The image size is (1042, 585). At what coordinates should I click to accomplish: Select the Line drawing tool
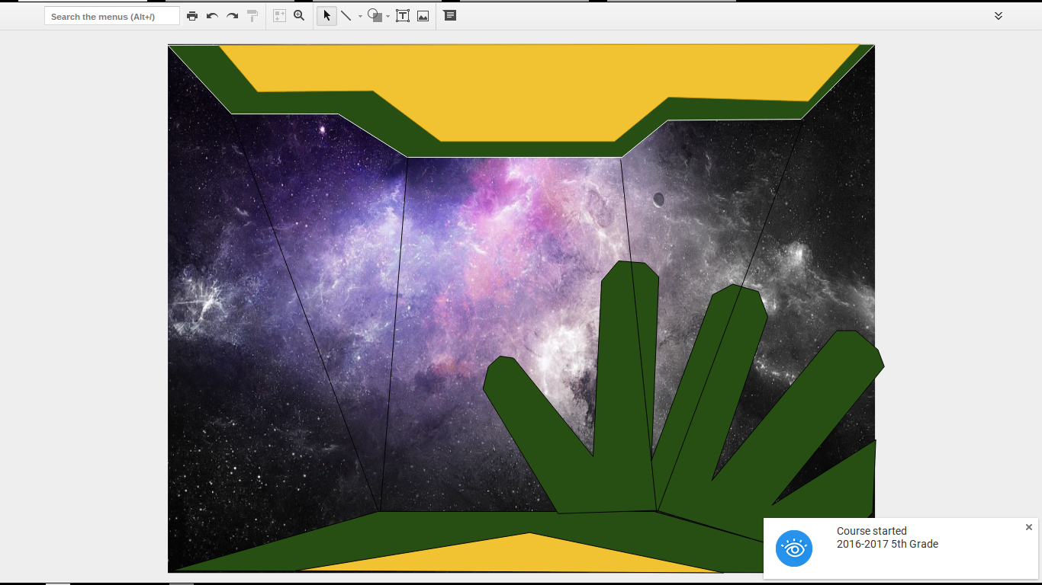346,16
